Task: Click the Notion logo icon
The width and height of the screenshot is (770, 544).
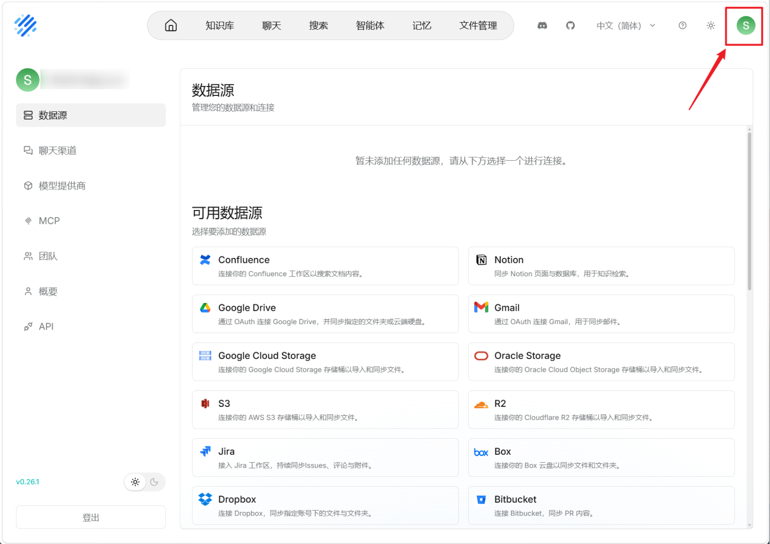Action: coord(481,260)
